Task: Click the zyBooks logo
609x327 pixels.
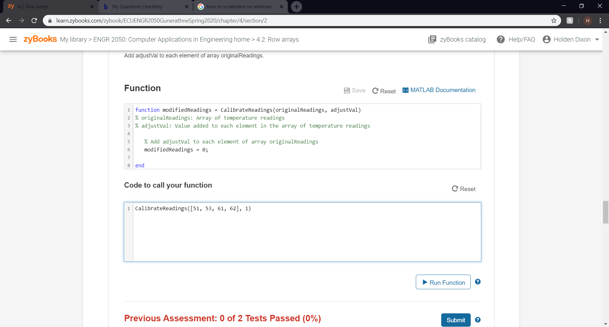Action: coord(40,39)
